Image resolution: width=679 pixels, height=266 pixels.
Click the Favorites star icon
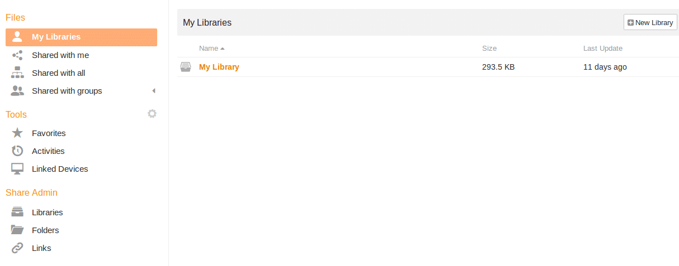pyautogui.click(x=17, y=133)
